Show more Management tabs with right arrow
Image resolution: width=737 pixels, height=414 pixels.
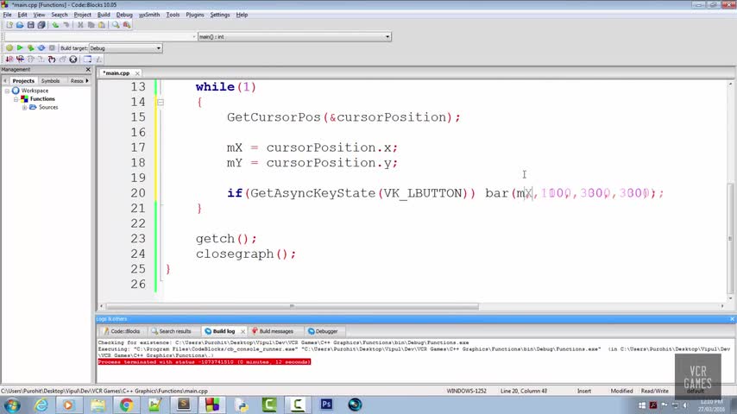[87, 81]
